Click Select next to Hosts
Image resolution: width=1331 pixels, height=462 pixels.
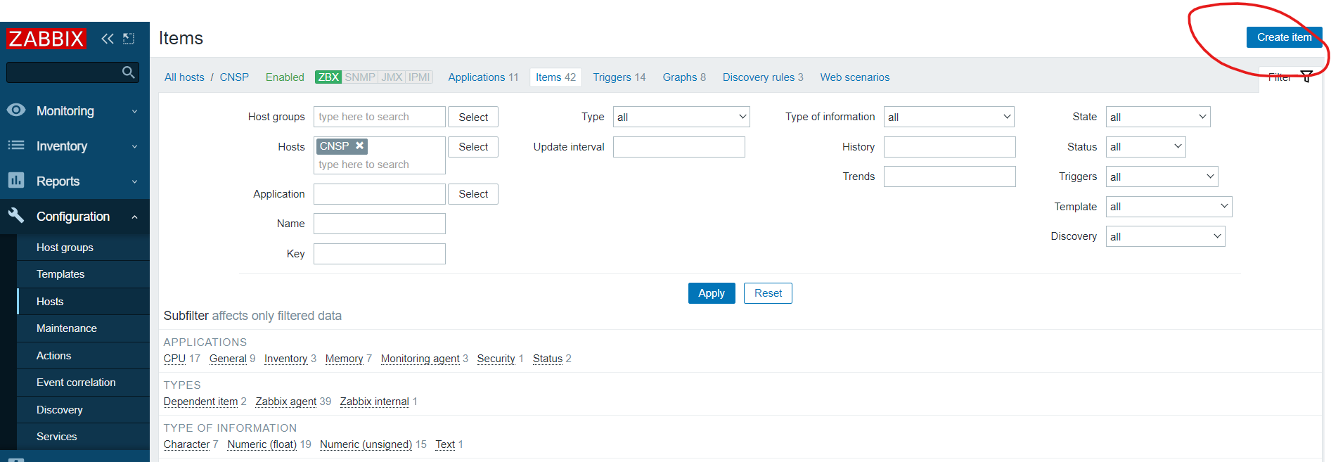click(473, 147)
